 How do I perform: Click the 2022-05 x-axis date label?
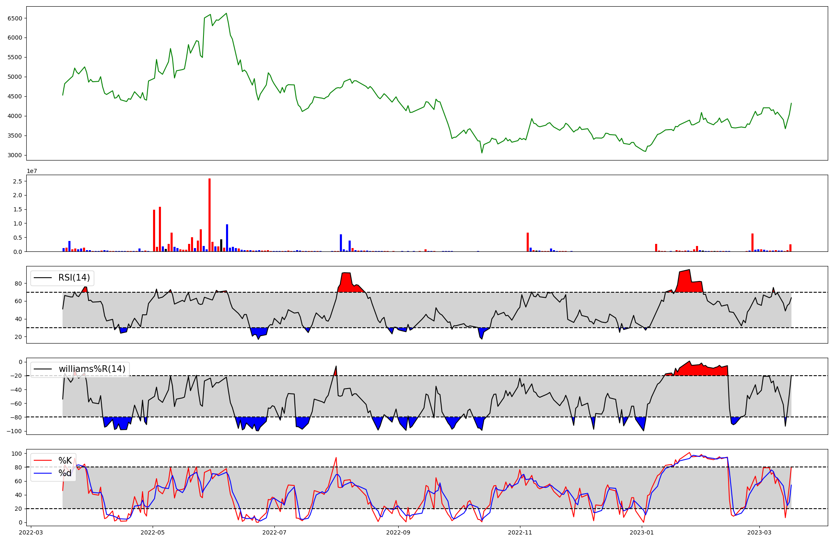click(x=153, y=532)
